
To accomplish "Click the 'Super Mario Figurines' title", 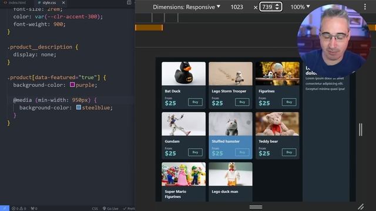I will tap(175, 194).
